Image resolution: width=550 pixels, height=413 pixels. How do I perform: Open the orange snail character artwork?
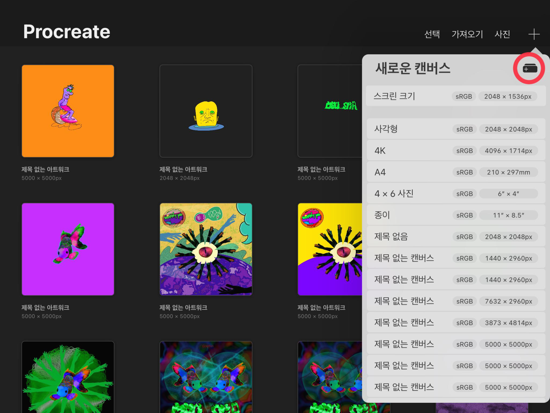[x=68, y=111]
